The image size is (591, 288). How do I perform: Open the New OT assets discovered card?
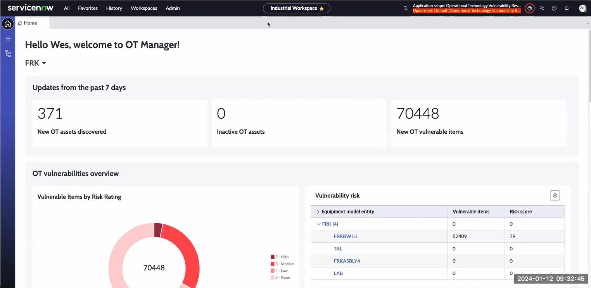[120, 123]
